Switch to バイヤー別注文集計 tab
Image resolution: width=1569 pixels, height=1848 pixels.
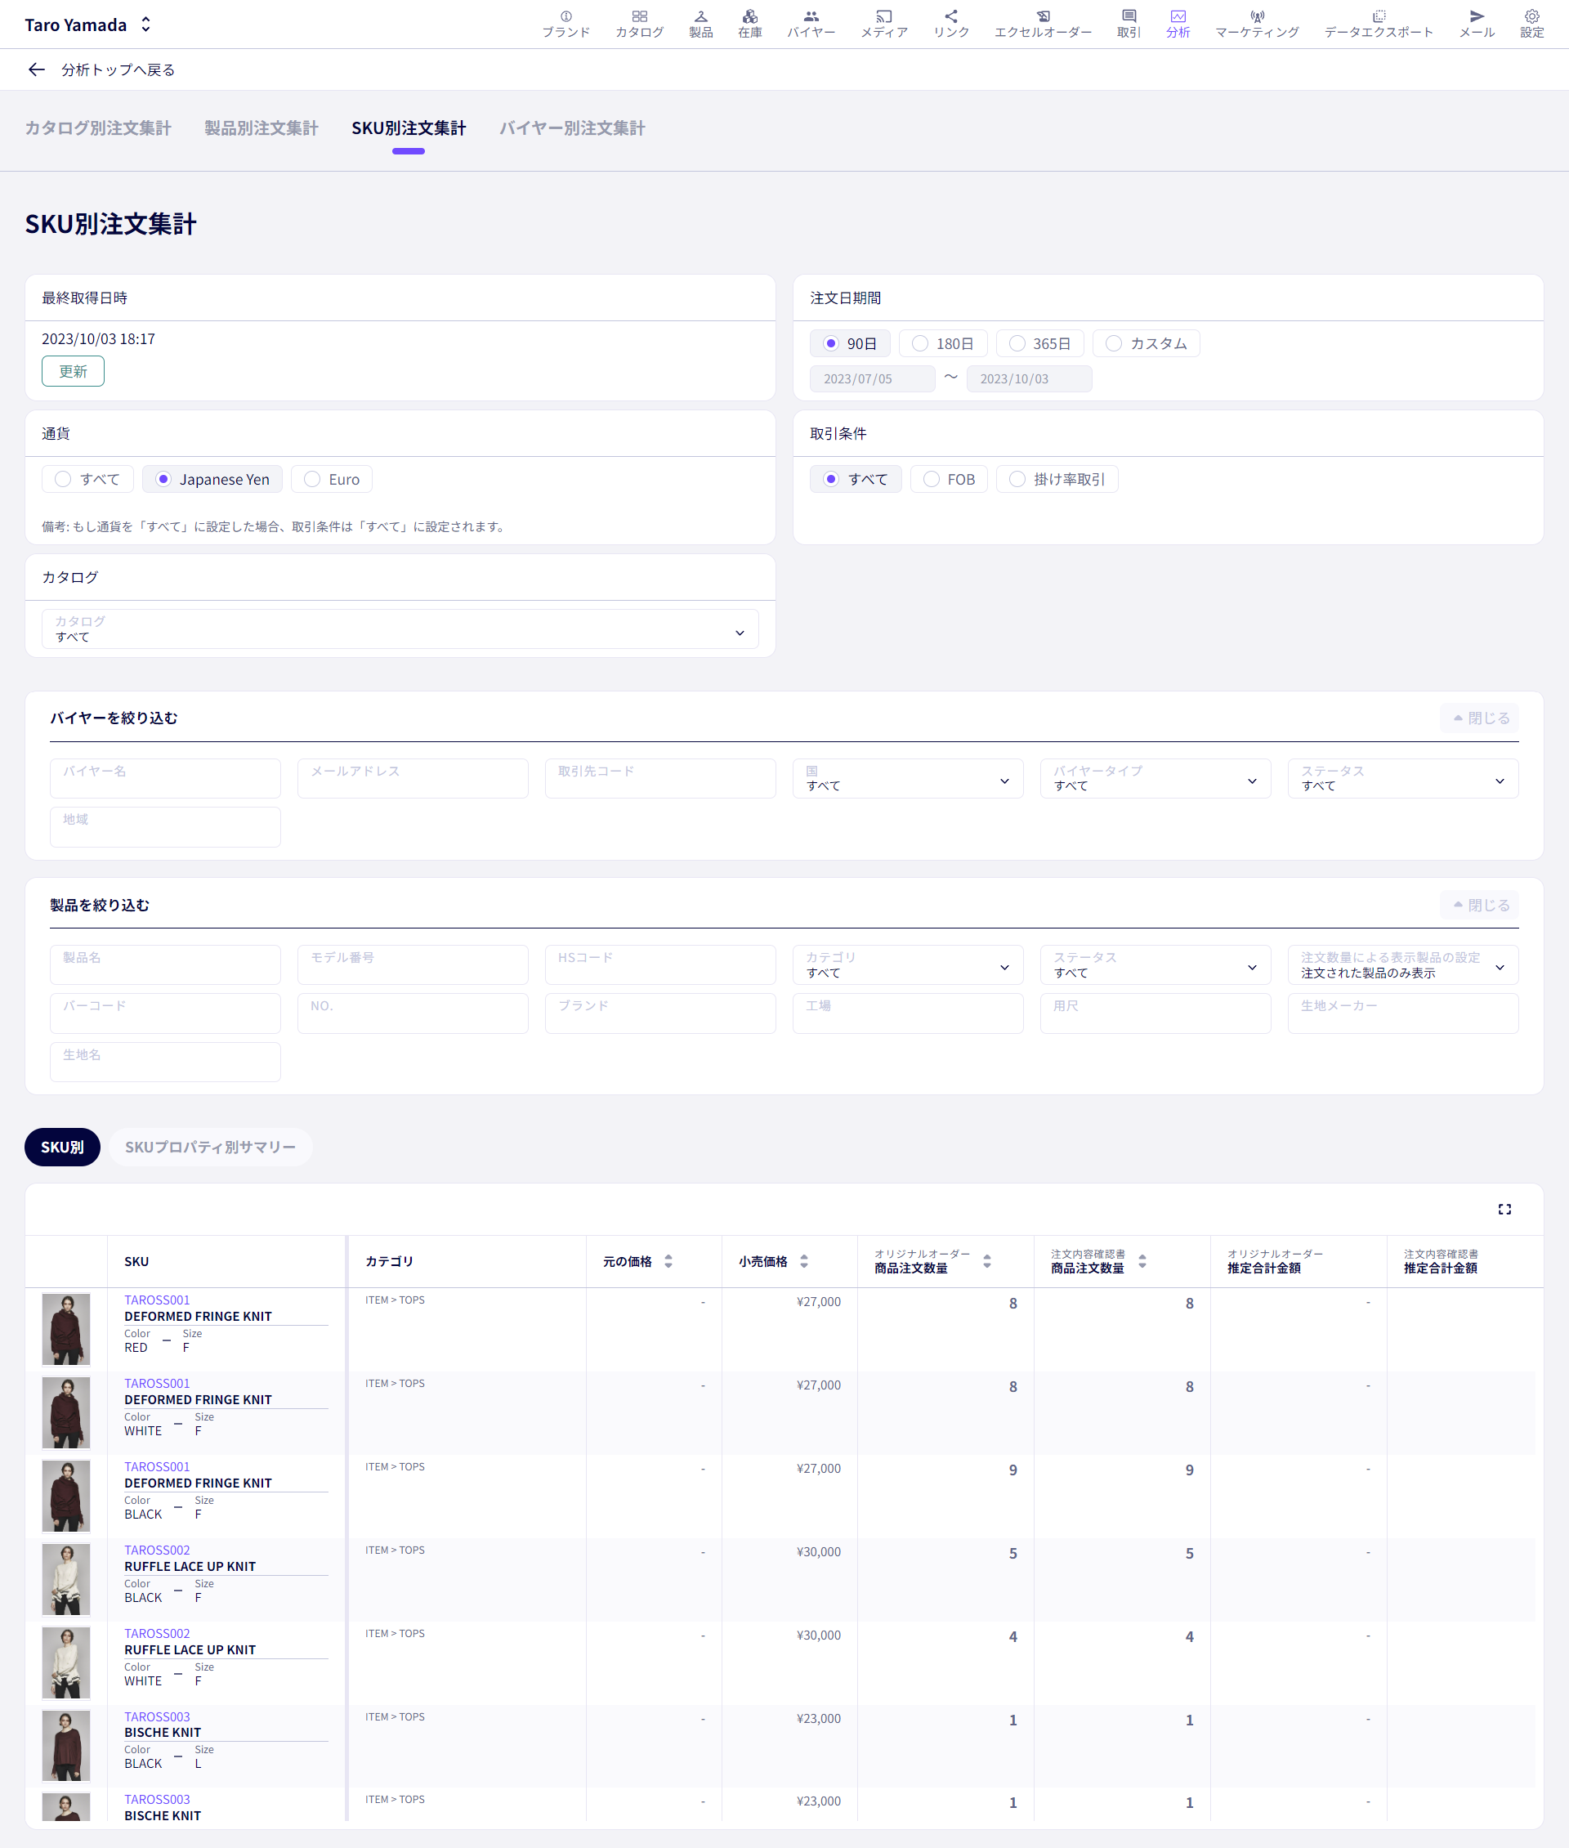coord(572,128)
